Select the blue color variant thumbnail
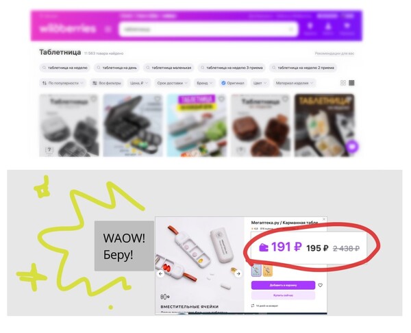Screen dimensions: 411x333 256,271
